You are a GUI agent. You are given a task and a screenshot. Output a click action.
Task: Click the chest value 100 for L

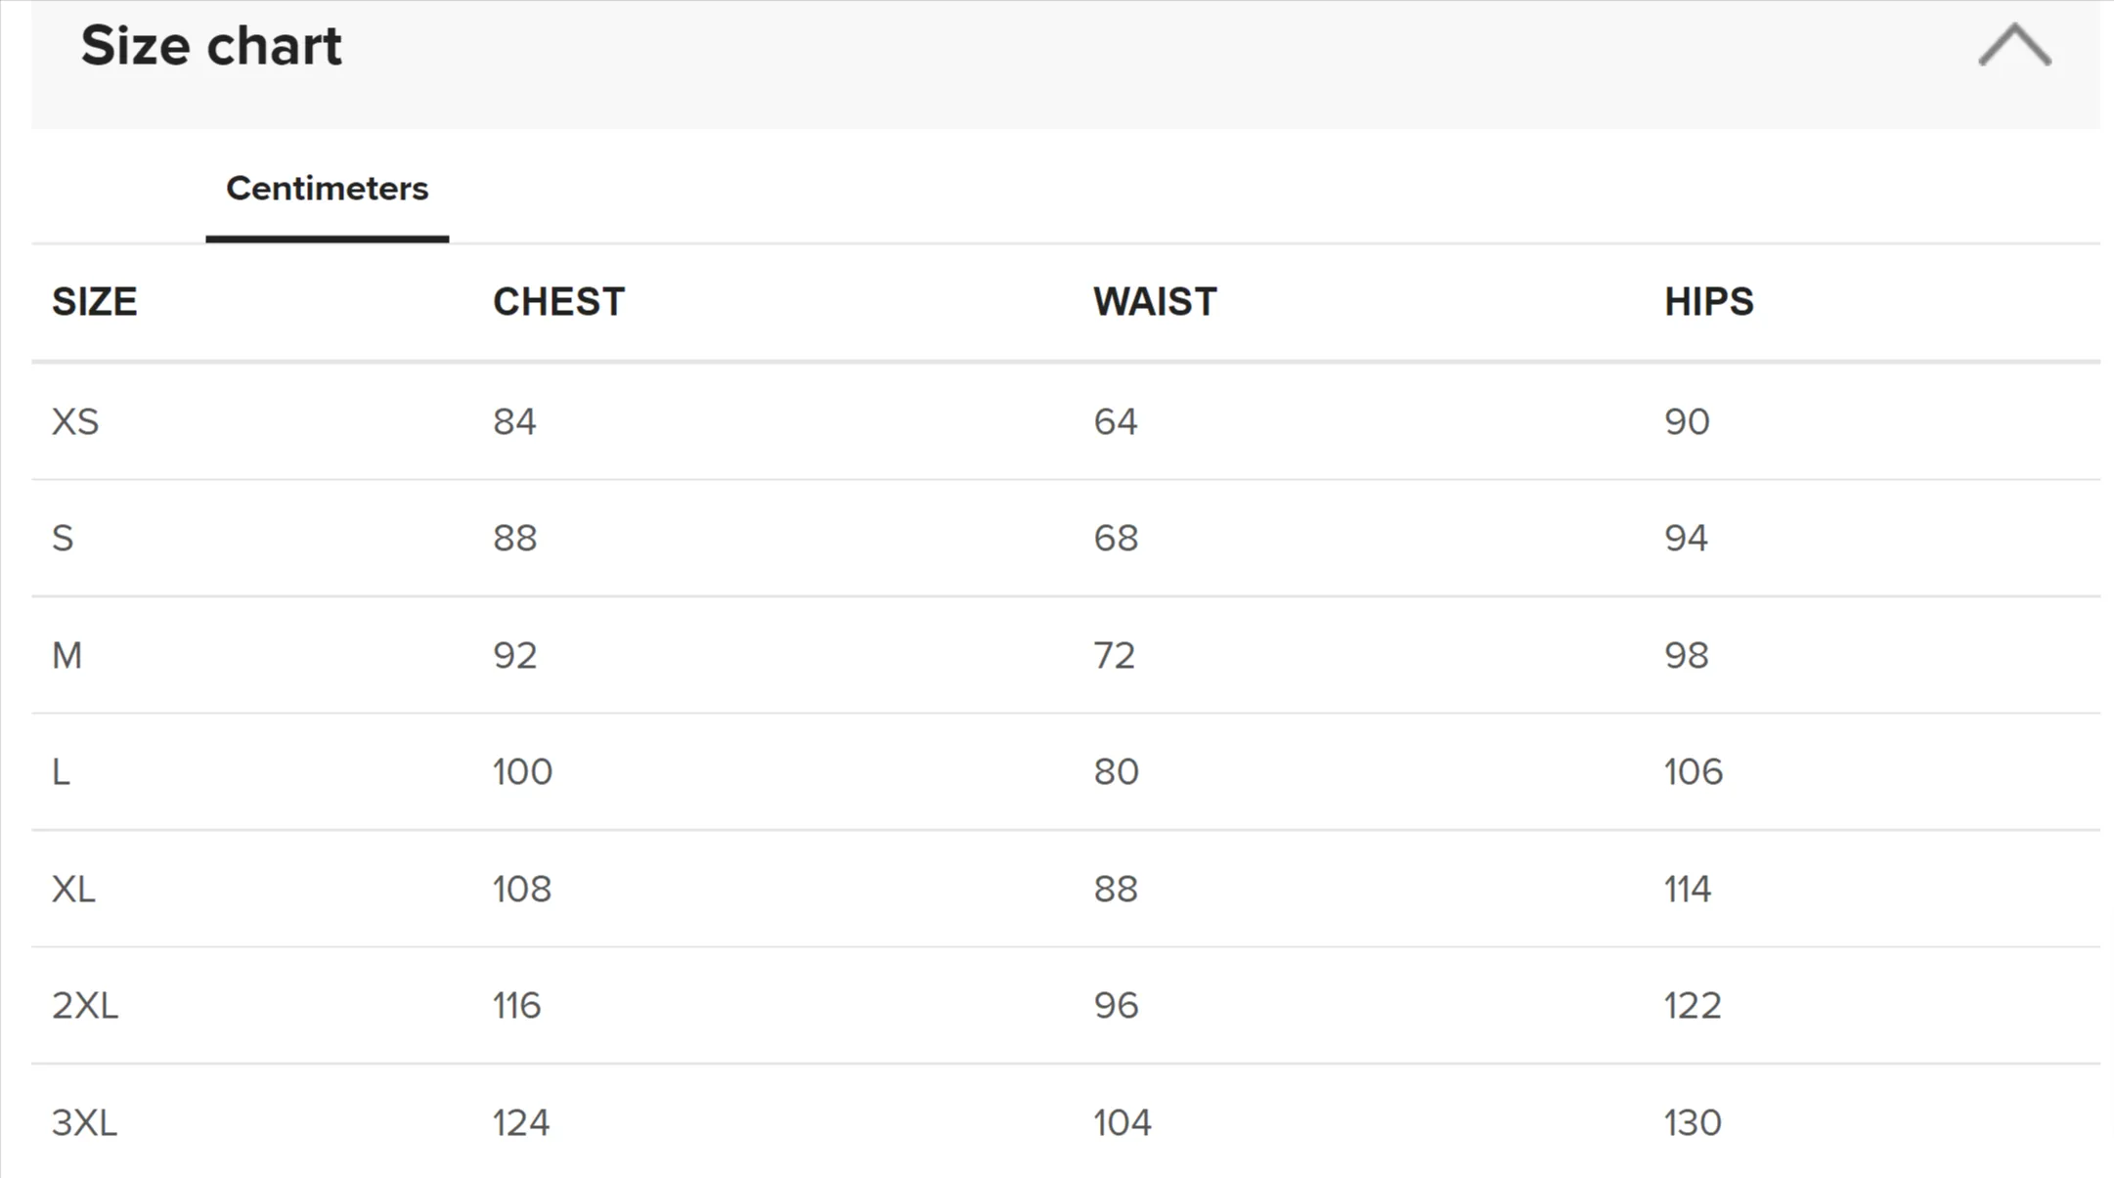pos(523,772)
